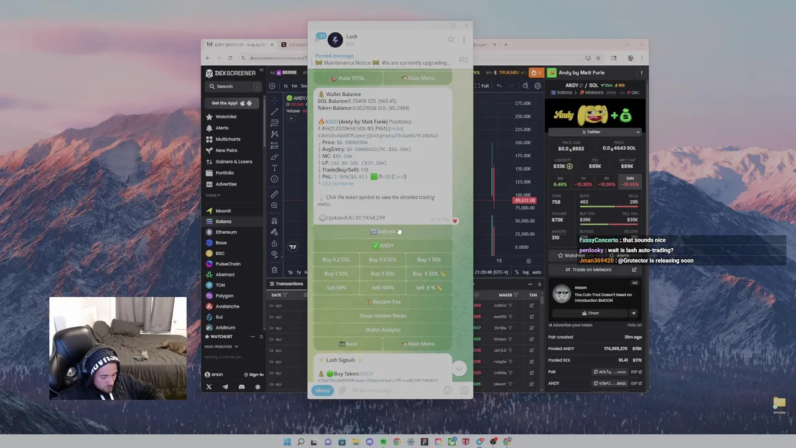Click Sign-in in DexScreener sidebar
This screenshot has height=448, width=796.
point(253,375)
